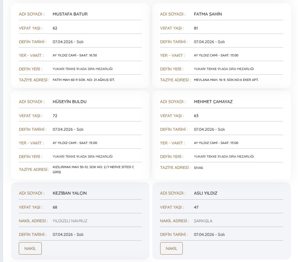Click the NAKİL button under Keziban Yalçın
Image resolution: width=298 pixels, height=262 pixels.
tap(30, 248)
